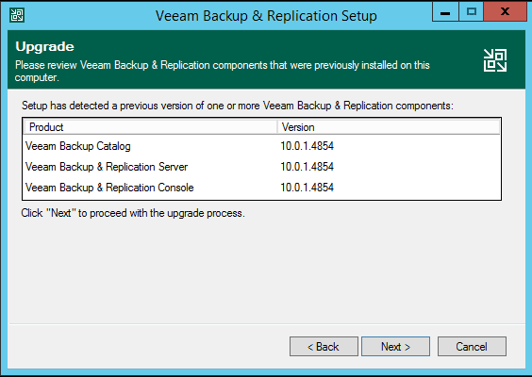Close the setup window
Viewport: 532px width, 377px height.
coord(505,12)
